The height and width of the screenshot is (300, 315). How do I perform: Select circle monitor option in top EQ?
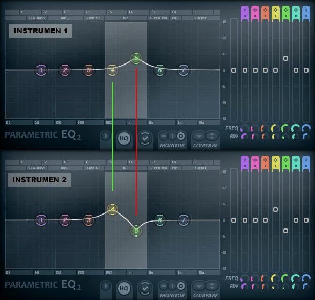[x=181, y=136]
